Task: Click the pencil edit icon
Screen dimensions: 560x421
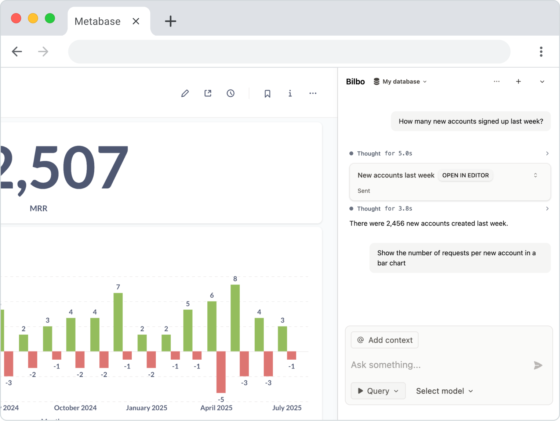Action: pos(185,93)
